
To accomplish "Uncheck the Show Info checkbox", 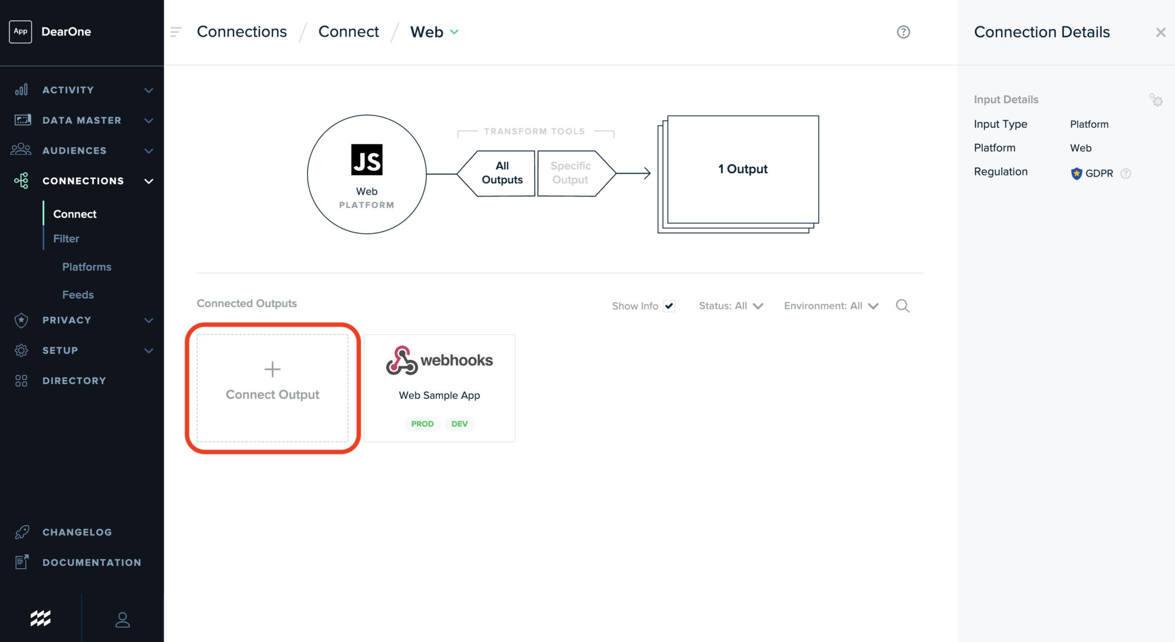I will pos(669,306).
